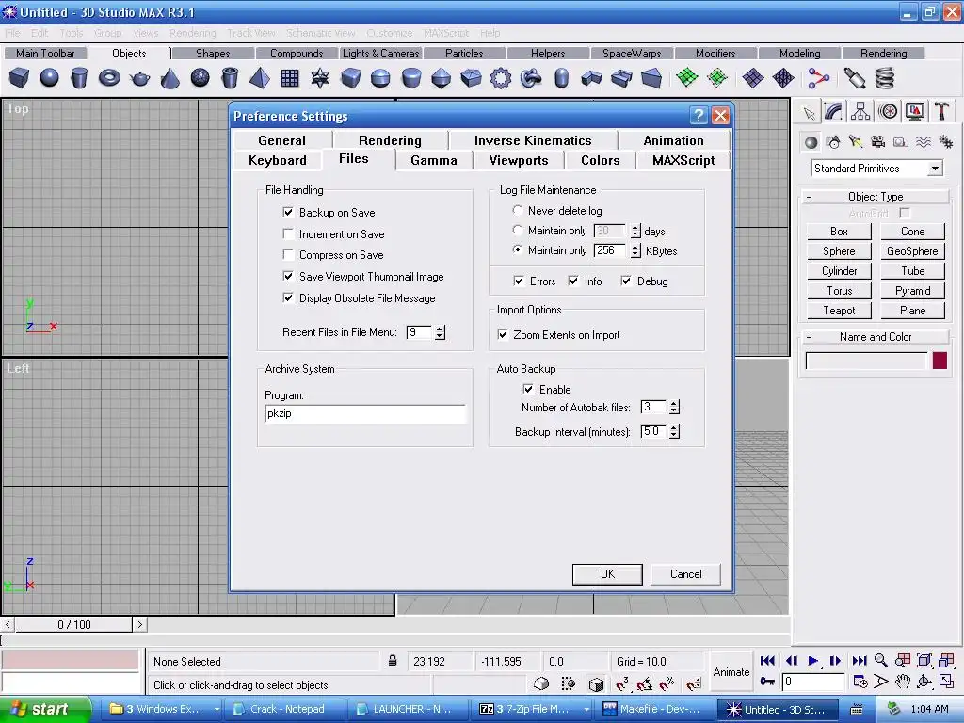Adjust Number of Autobak files spinner
964x723 pixels.
click(x=674, y=407)
